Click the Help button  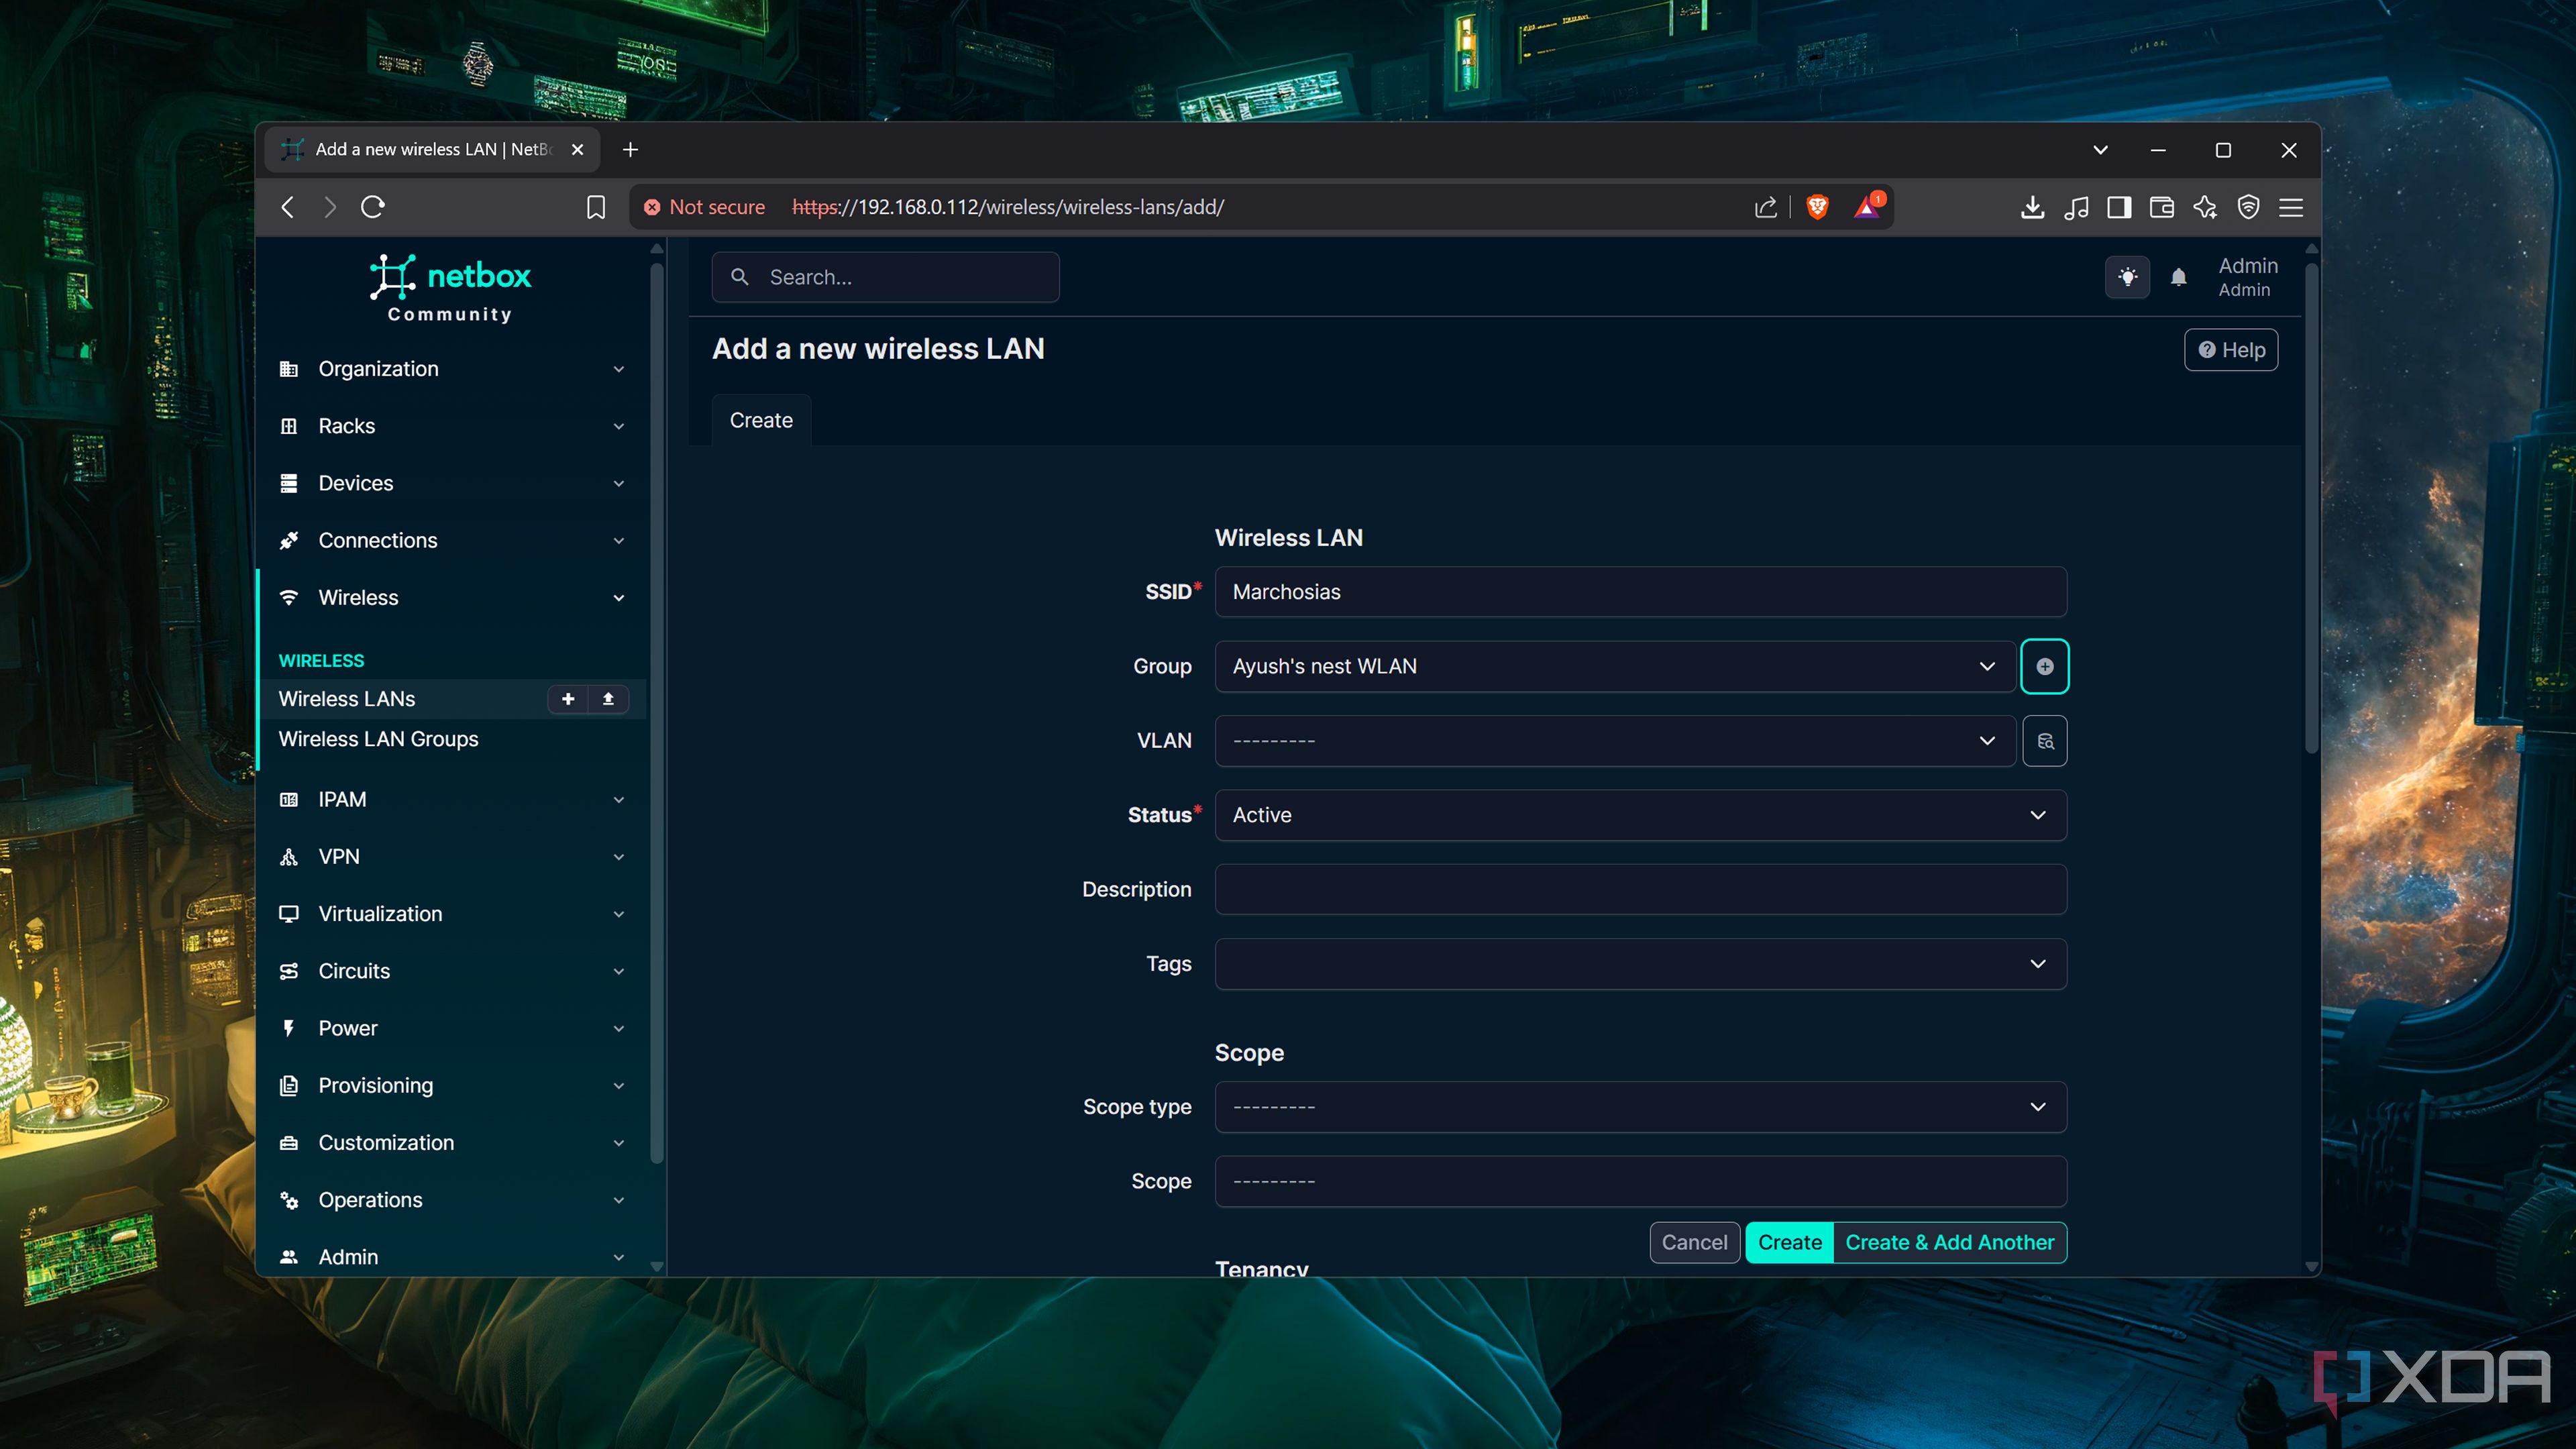[2230, 350]
